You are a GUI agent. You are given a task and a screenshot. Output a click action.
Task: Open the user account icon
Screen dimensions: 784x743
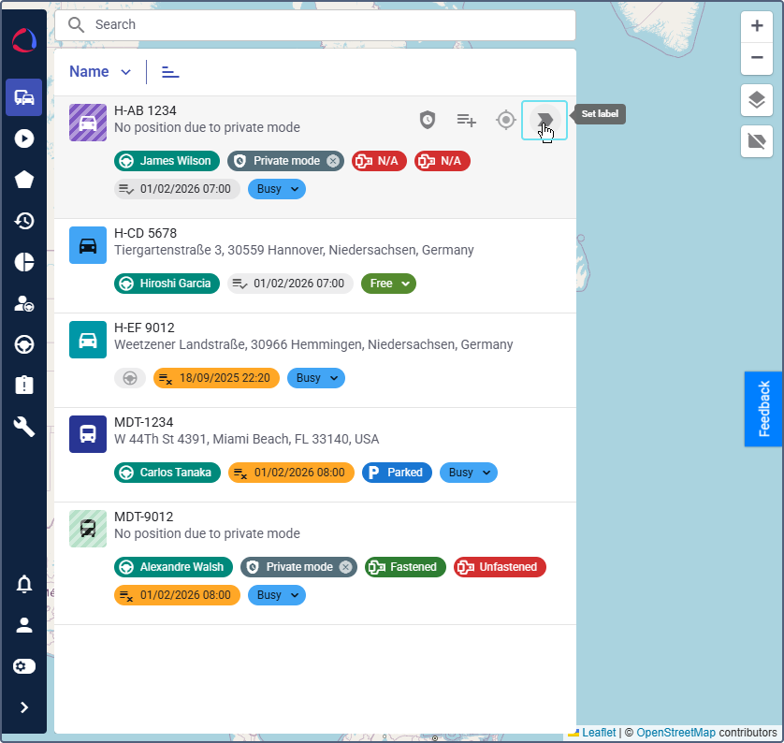click(x=24, y=625)
